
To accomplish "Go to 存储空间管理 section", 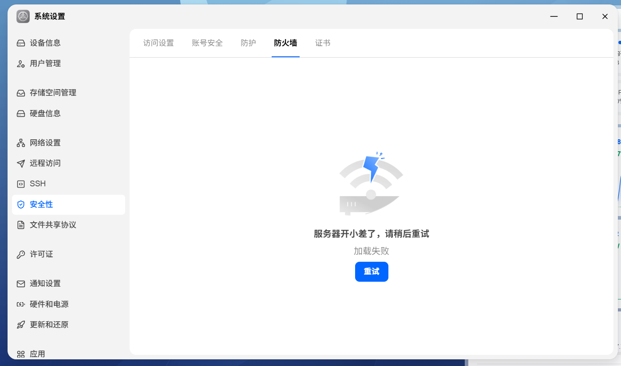I will [68, 93].
